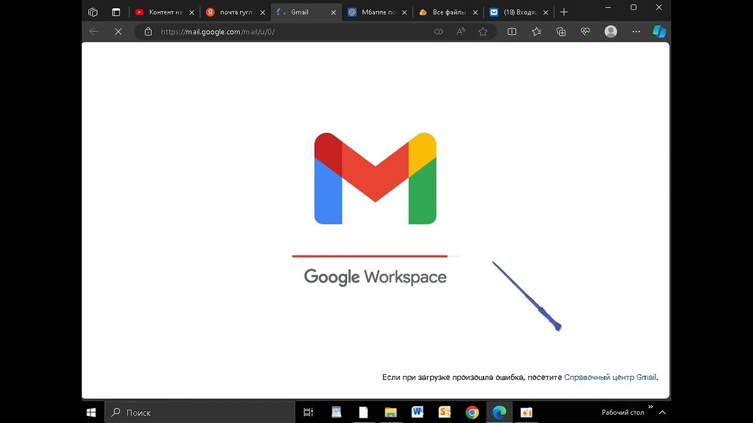This screenshot has height=423, width=753.
Task: Show hidden system tray icons
Action: coord(662,412)
